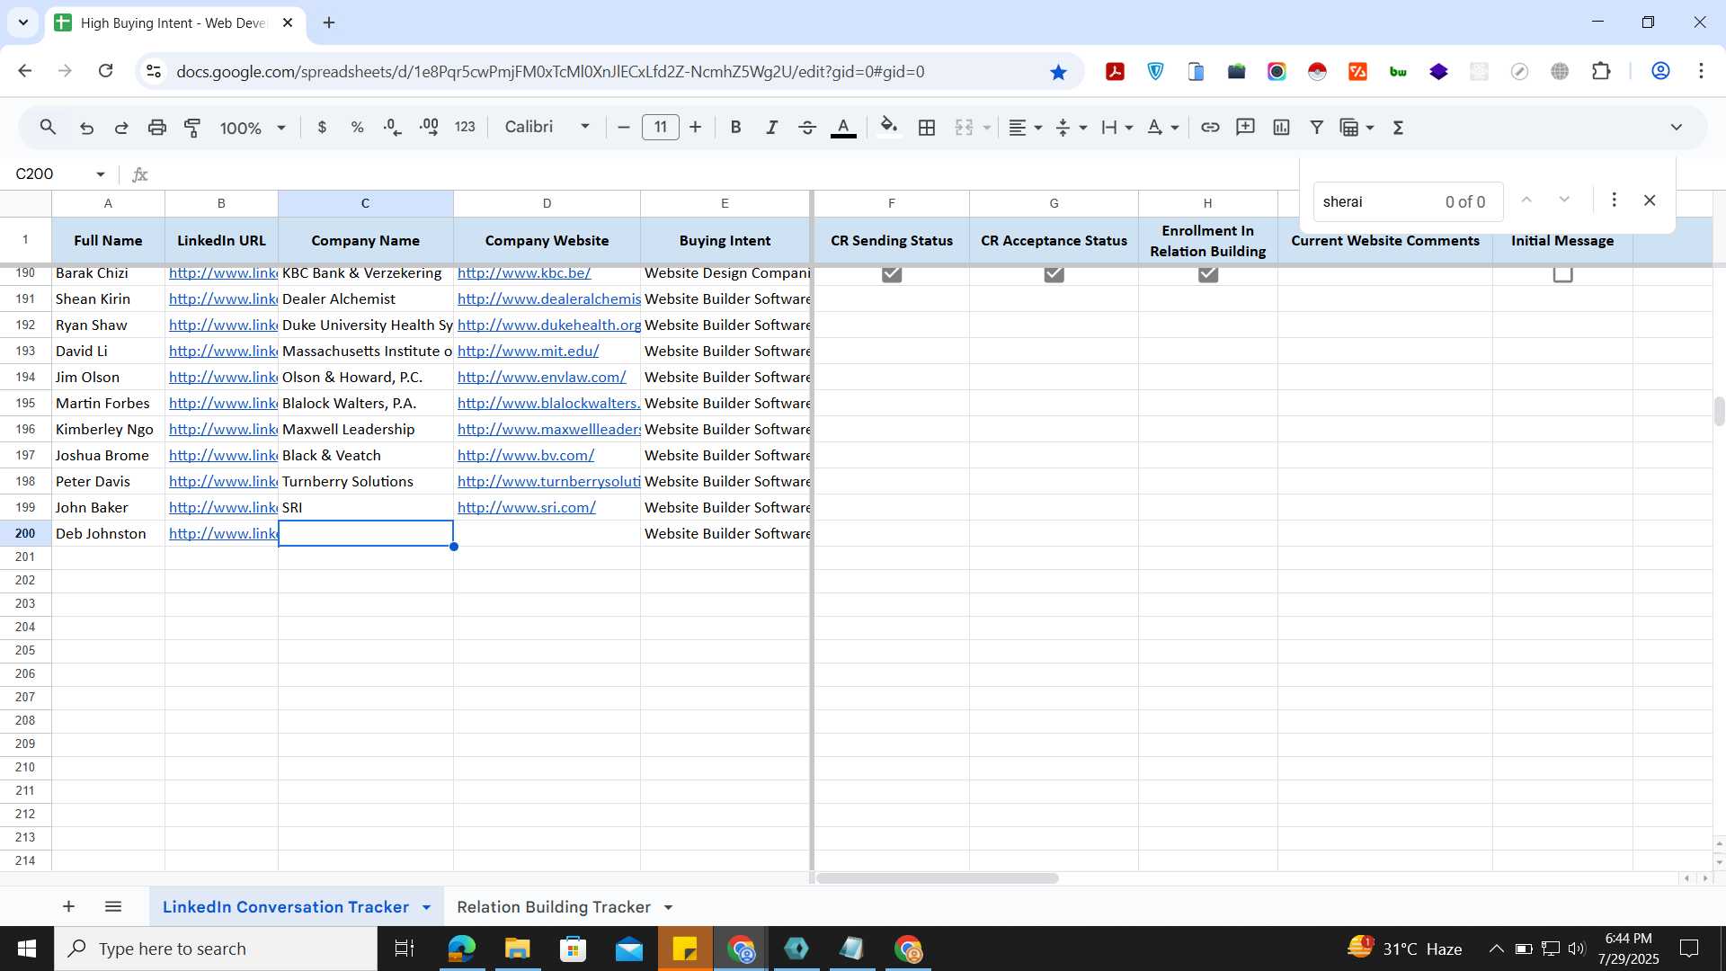Click the Insert comment icon
Image resolution: width=1726 pixels, height=971 pixels.
click(x=1245, y=128)
